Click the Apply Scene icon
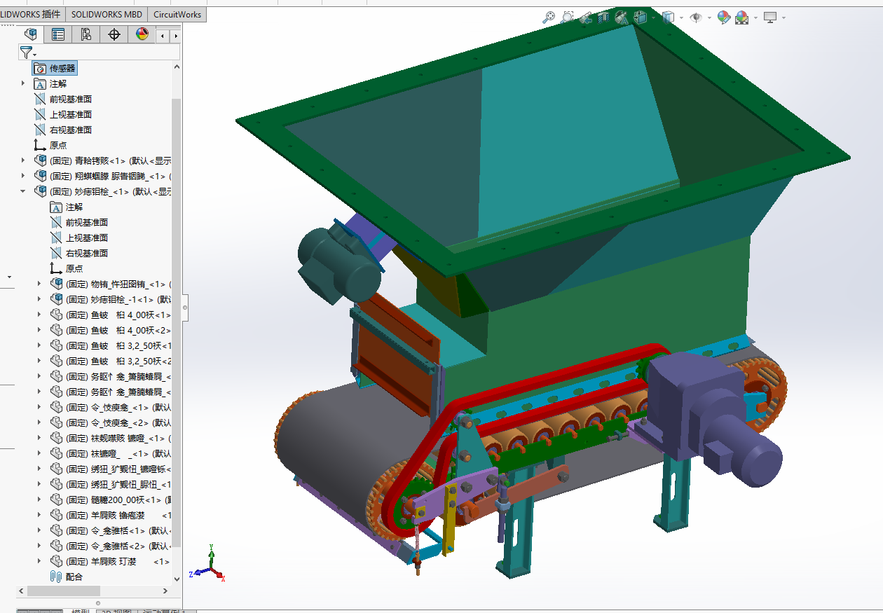 click(x=741, y=18)
